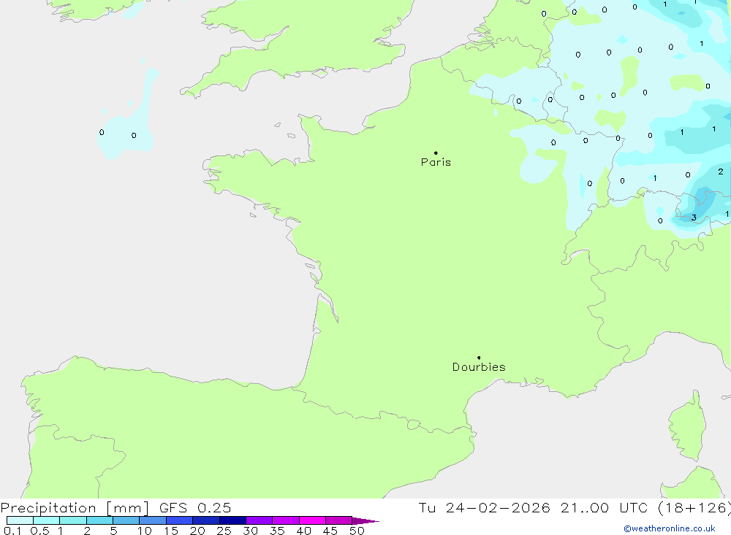The image size is (731, 535).
Task: Pick the 5–10 mm legend color swatch
Action: click(126, 520)
